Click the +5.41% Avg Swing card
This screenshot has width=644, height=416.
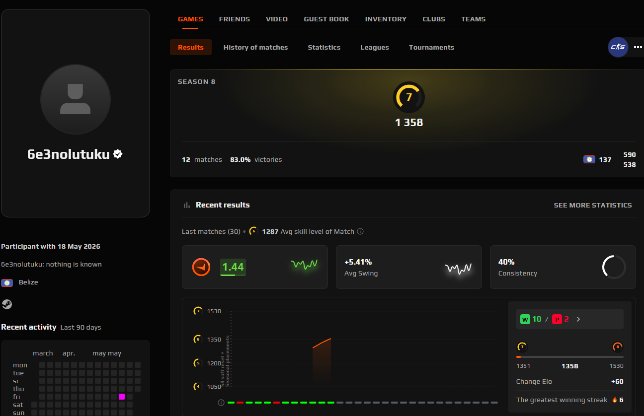pyautogui.click(x=409, y=267)
